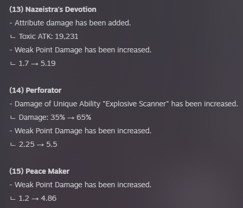This screenshot has height=208, width=243.
Task: Click Weak Point Damage line under Perforator
Action: [x=80, y=131]
